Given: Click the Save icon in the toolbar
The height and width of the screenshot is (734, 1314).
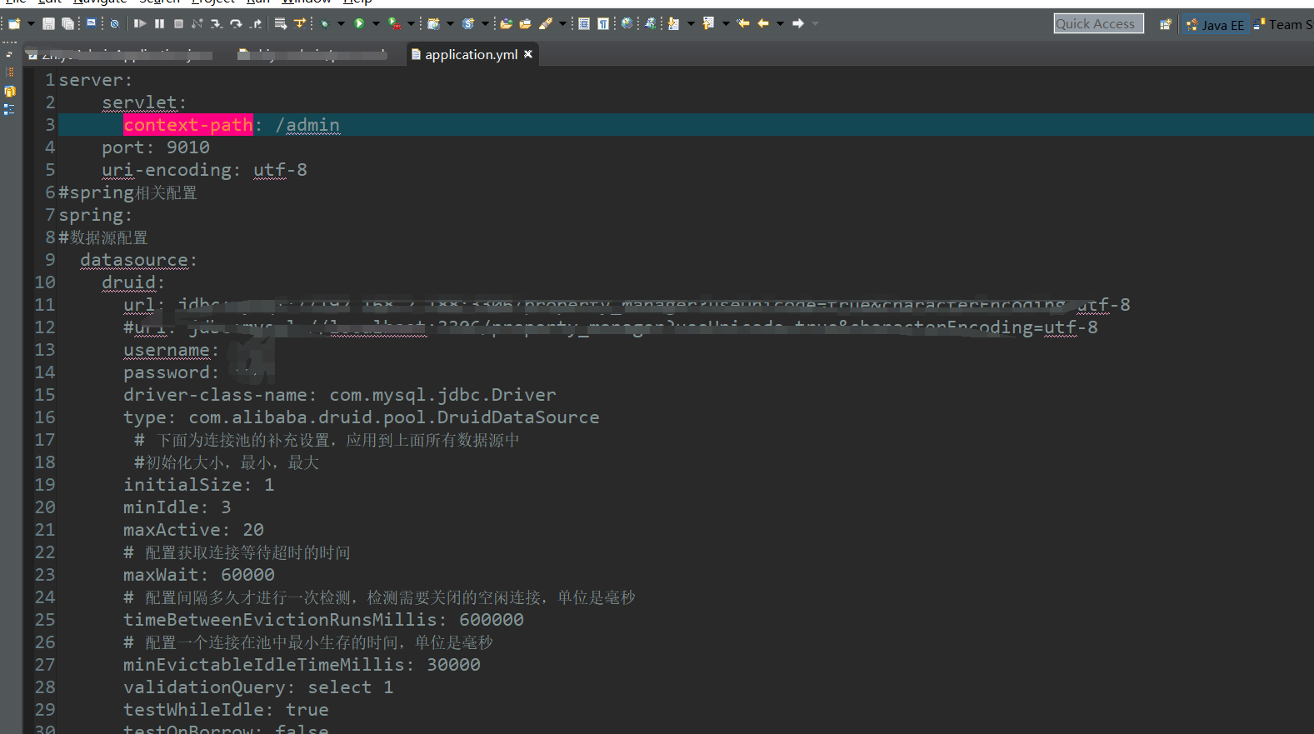Looking at the screenshot, I should [x=48, y=24].
